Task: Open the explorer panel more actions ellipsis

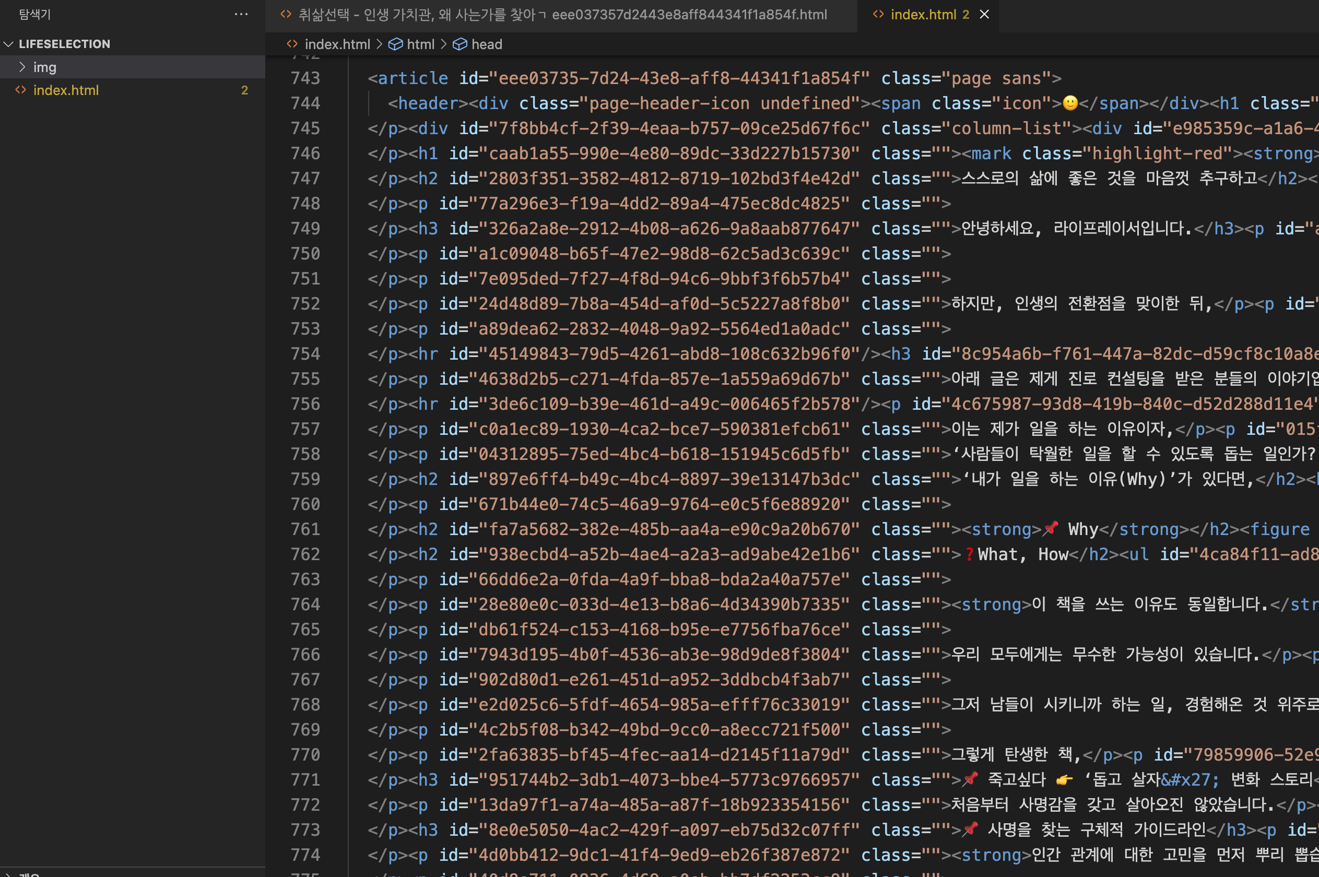Action: click(241, 14)
